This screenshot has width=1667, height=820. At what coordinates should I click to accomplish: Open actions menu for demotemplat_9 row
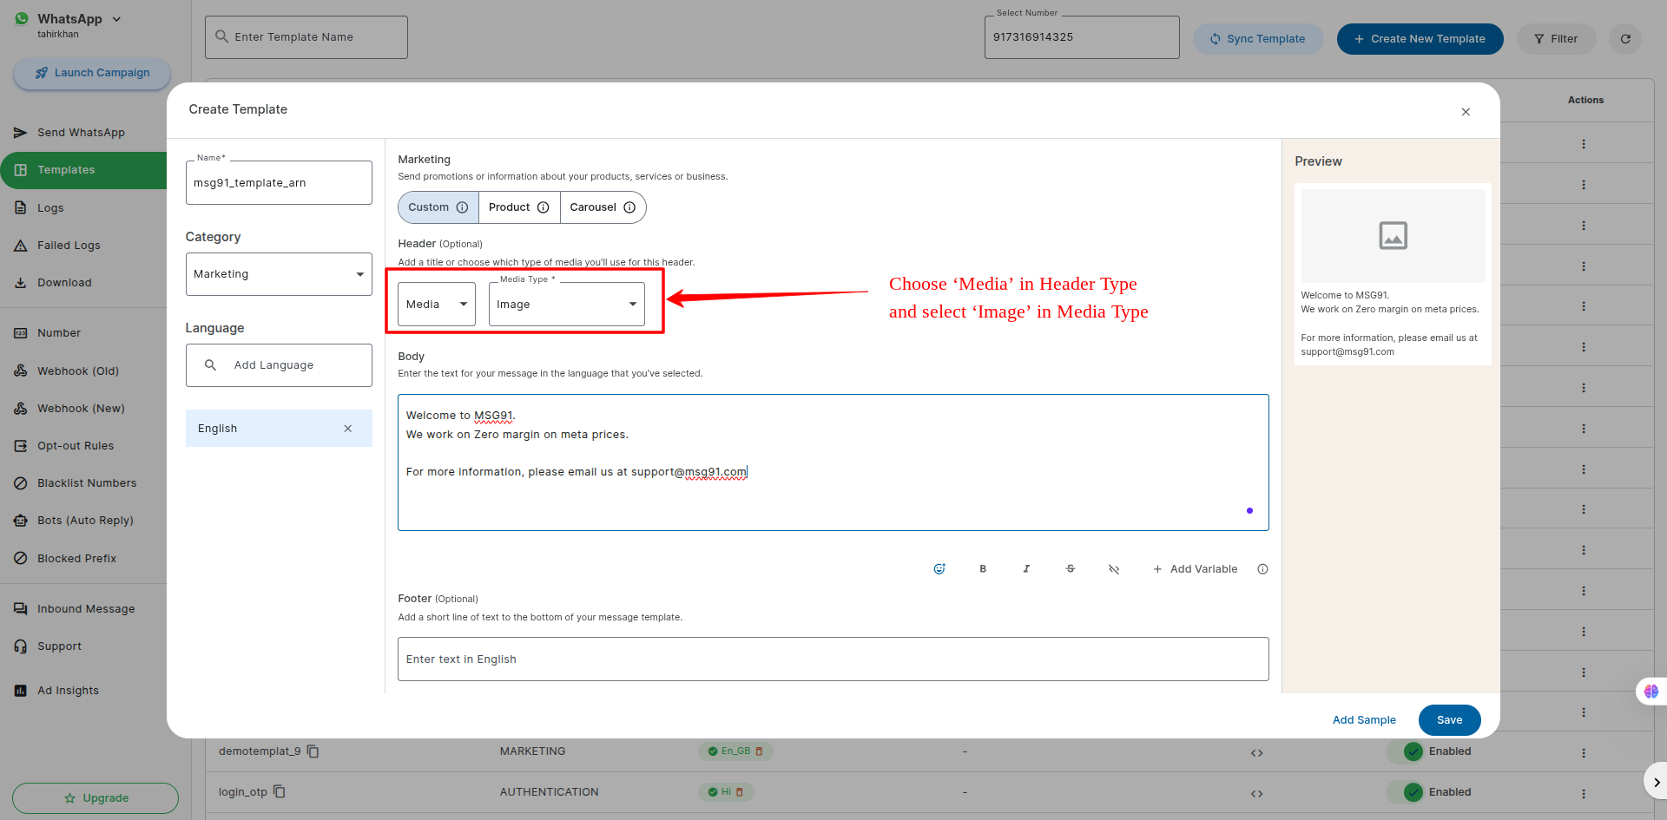(1584, 753)
